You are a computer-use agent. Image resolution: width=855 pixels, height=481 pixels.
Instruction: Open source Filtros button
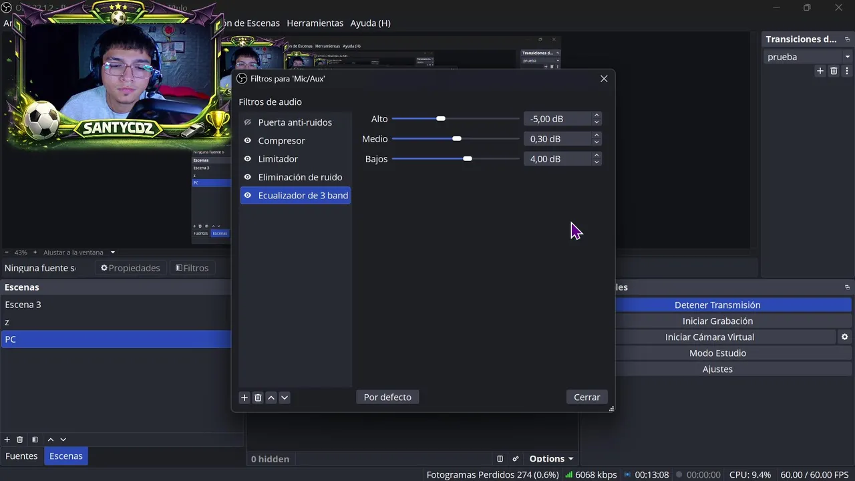click(x=192, y=268)
